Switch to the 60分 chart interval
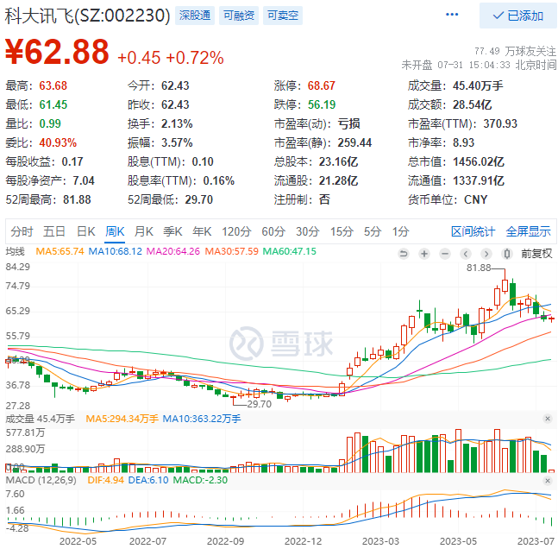The image size is (558, 549). (273, 231)
